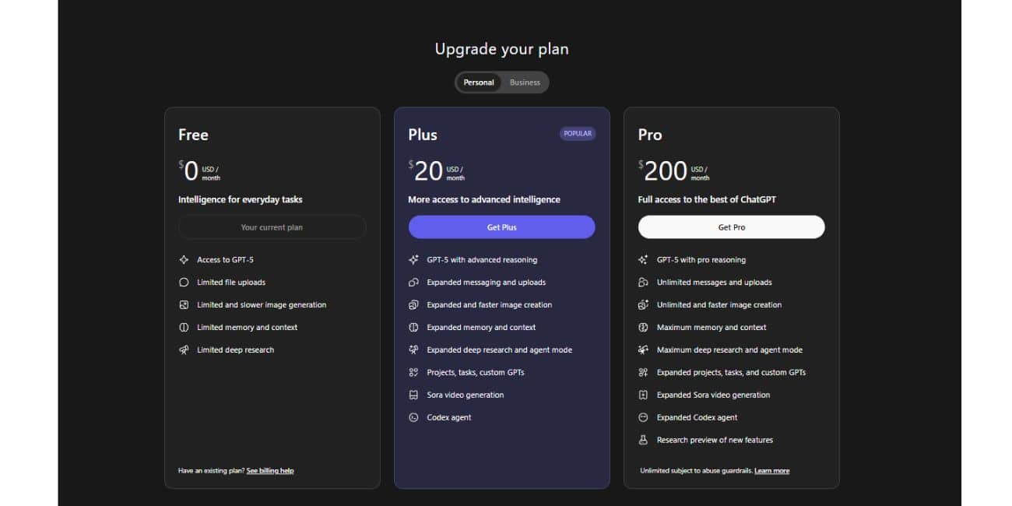This screenshot has width=1012, height=506.
Task: Click the sparkle icon beside Access to GPT-5
Action: point(184,260)
